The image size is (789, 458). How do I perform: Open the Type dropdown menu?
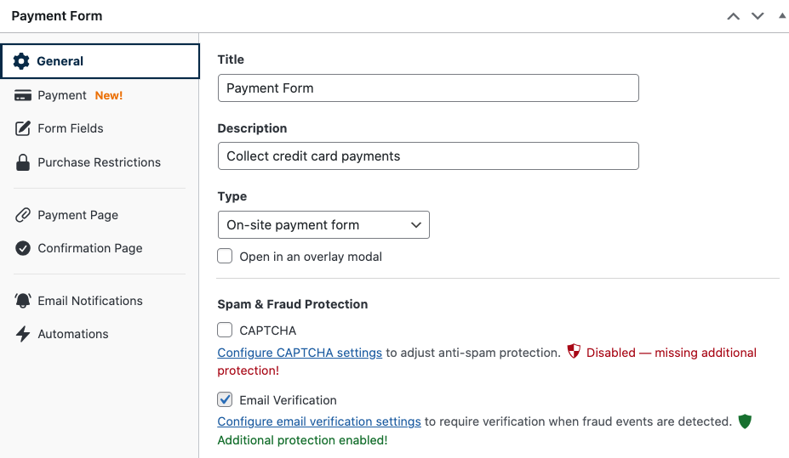(x=323, y=225)
